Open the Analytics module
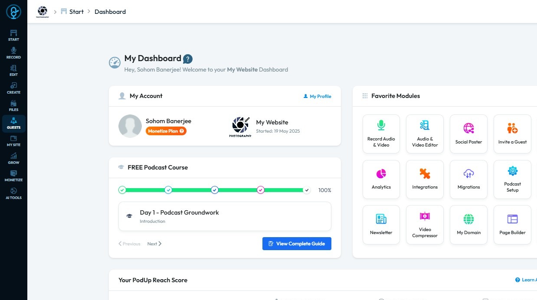The height and width of the screenshot is (300, 537). (x=381, y=179)
